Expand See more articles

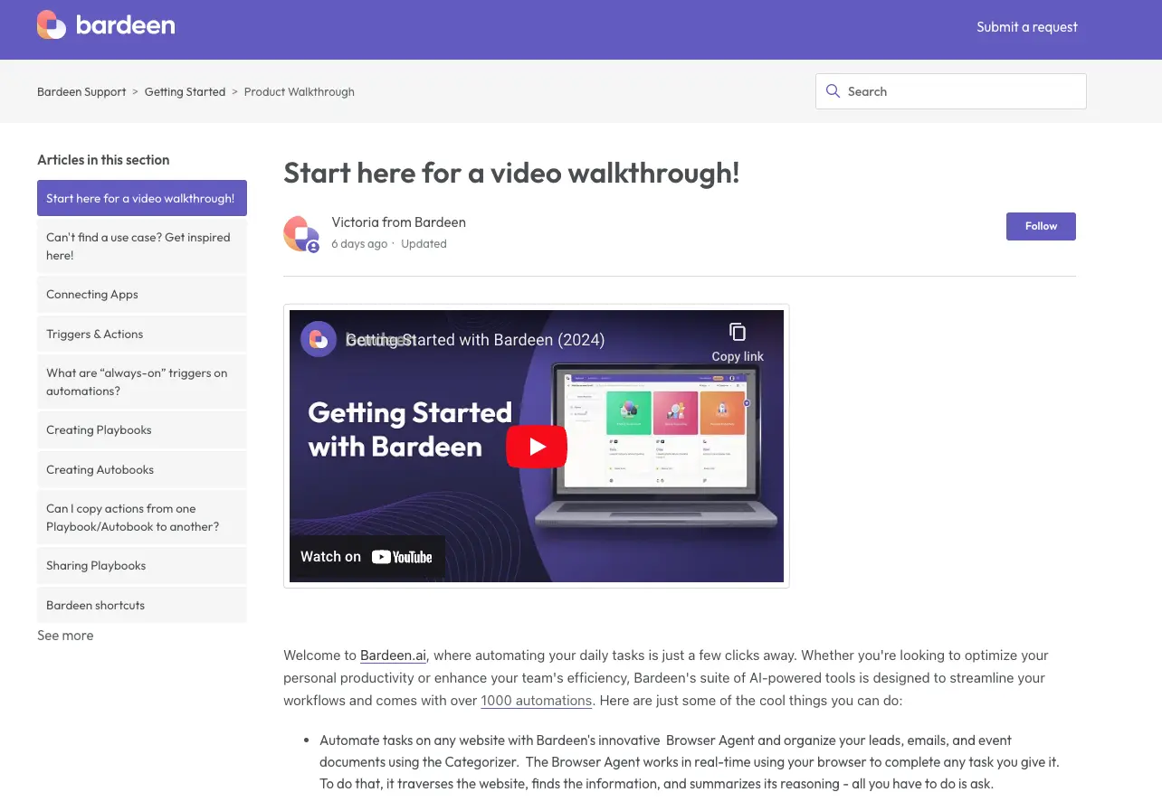(65, 636)
